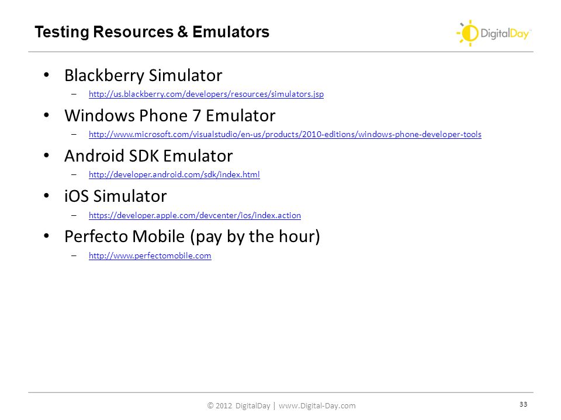Select the Windows Phone 7 Emulator heading
Image resolution: width=561 pixels, height=420 pixels.
[x=170, y=116]
